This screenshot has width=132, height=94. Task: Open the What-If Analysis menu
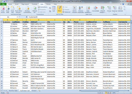tap(103, 9)
